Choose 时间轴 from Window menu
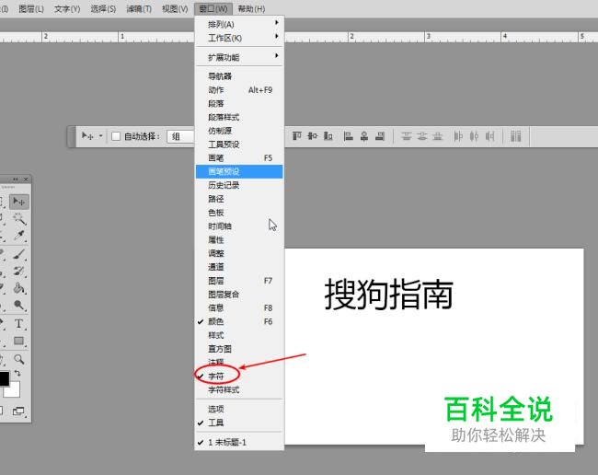The height and width of the screenshot is (475, 598). (x=239, y=226)
